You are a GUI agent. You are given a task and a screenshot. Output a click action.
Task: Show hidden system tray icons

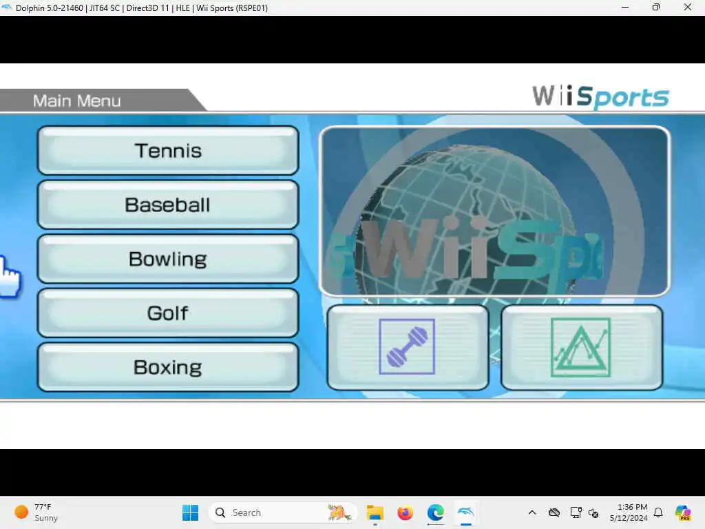click(532, 512)
